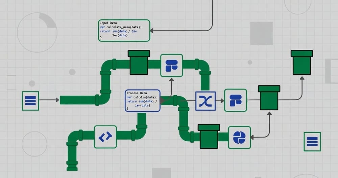The image size is (338, 178).
Task: Click the green pipe cap at far top right
Action: 301,62
